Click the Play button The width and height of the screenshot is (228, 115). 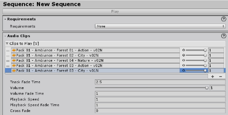click(115, 12)
